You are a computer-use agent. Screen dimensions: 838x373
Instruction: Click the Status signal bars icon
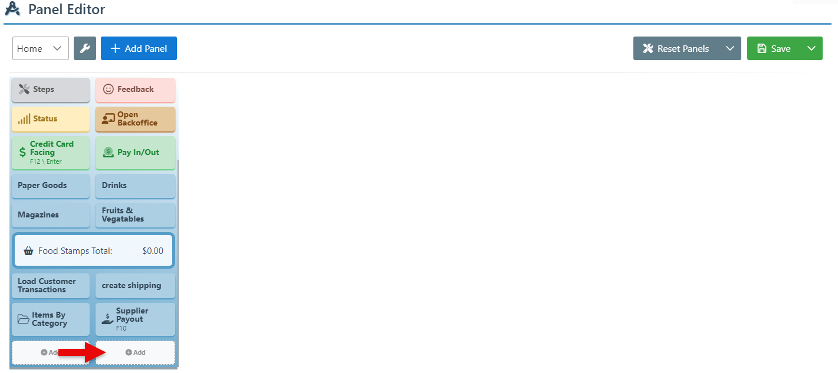coord(24,119)
